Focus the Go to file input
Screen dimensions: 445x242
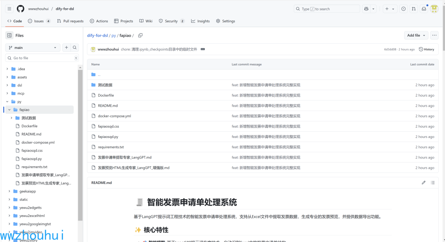coord(41,58)
